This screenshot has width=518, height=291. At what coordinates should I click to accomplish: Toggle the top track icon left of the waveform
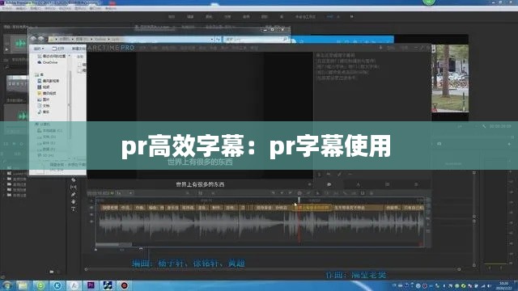point(91,208)
